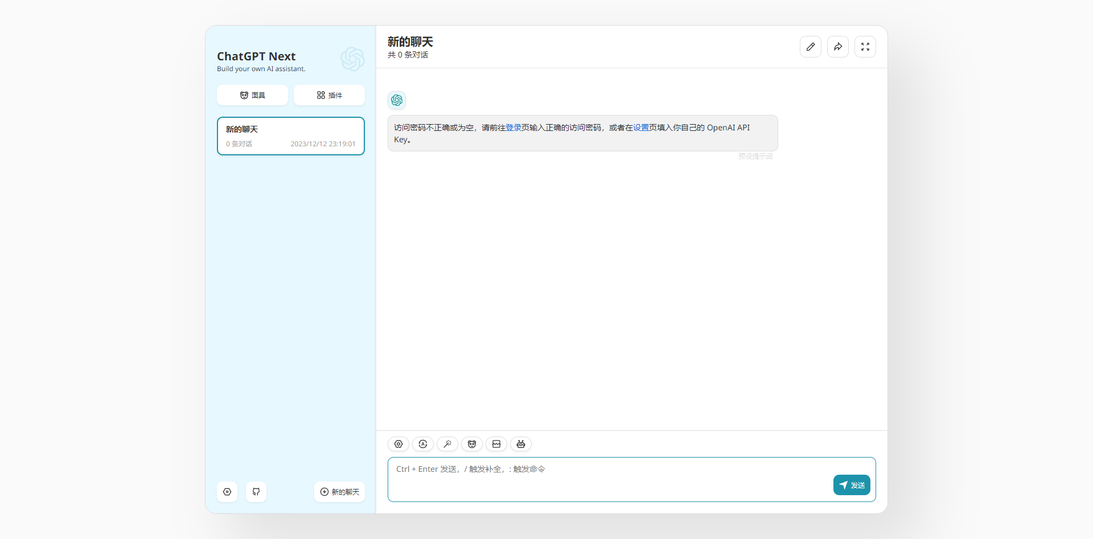
Task: Choose model with the robot icon
Action: tap(521, 444)
